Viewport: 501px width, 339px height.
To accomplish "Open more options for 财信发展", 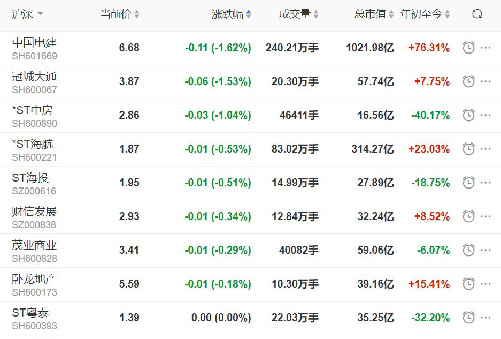I will 485,216.
